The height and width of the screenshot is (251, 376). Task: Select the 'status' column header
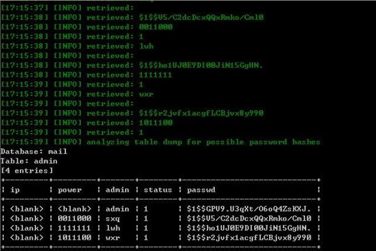click(158, 190)
